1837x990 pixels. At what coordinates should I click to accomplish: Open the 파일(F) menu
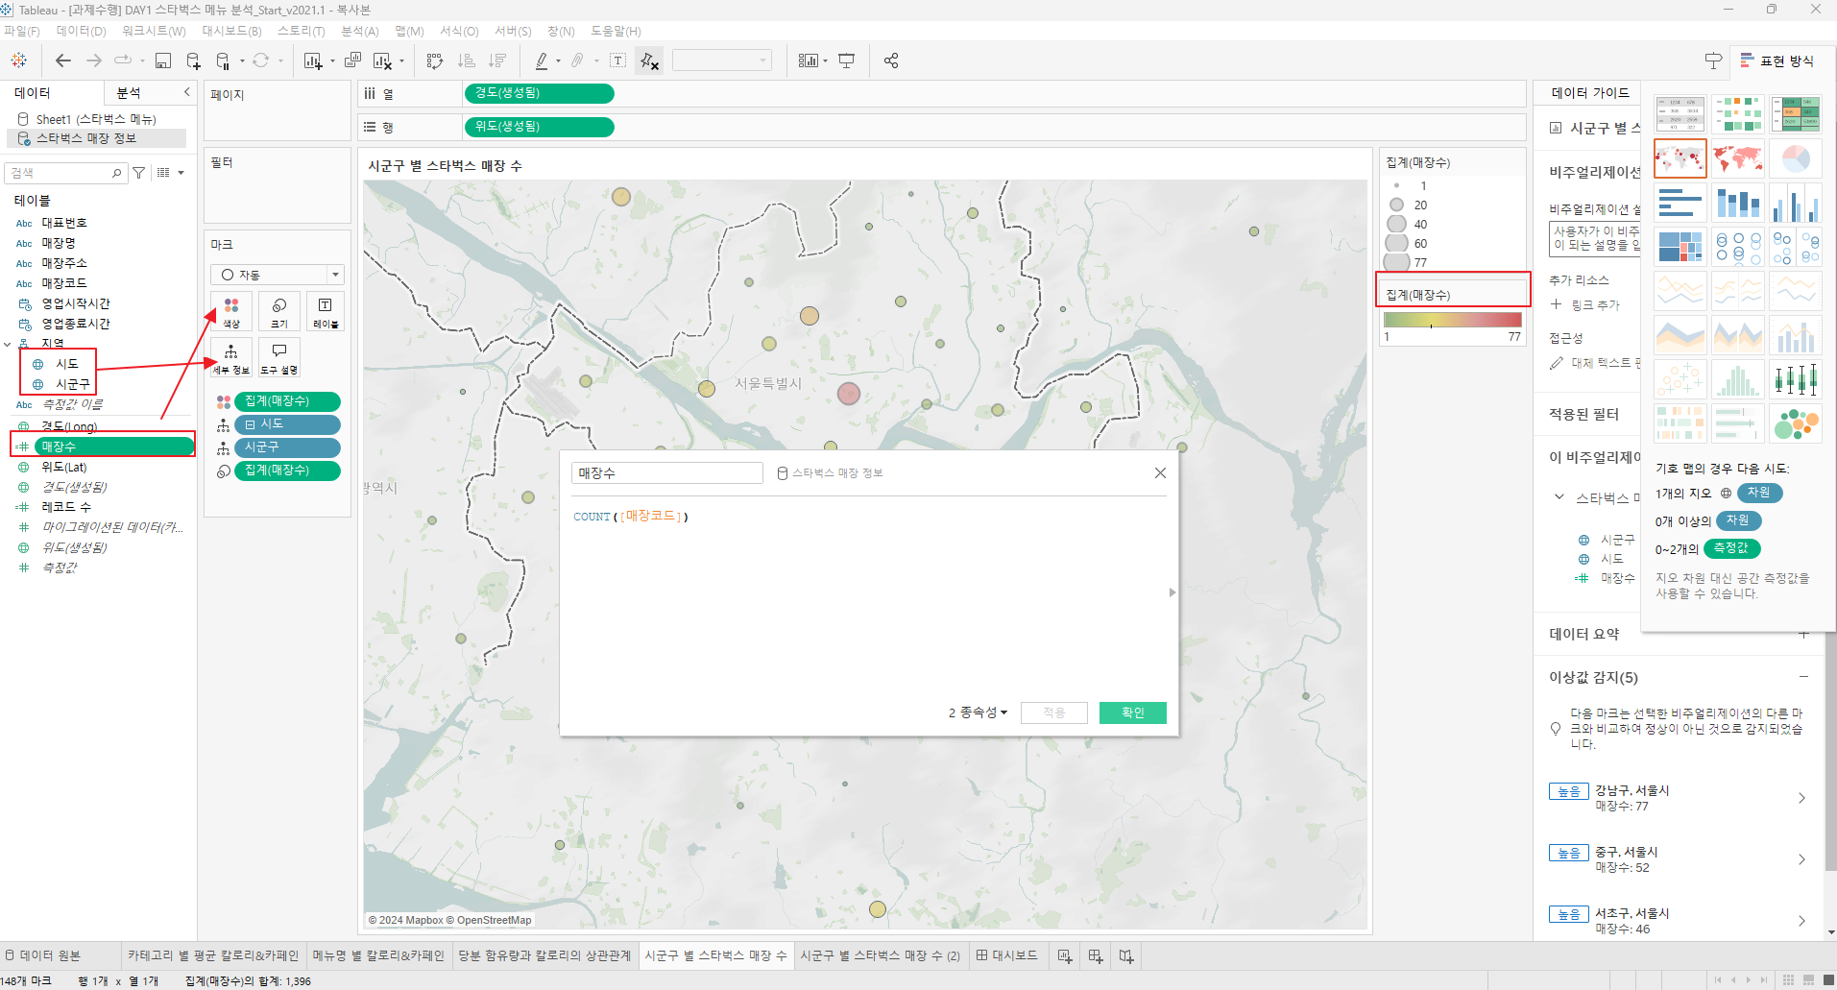coord(22,31)
